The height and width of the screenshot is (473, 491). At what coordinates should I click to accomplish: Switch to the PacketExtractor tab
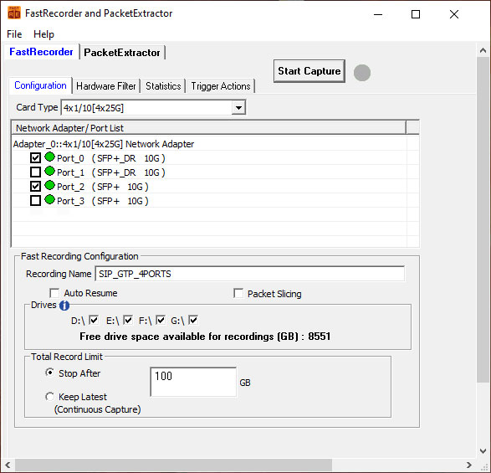122,53
